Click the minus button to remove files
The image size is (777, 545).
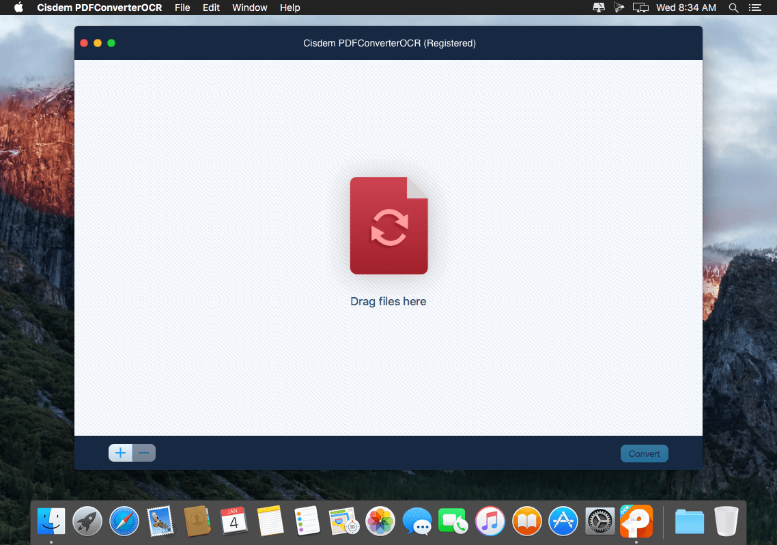click(x=143, y=453)
